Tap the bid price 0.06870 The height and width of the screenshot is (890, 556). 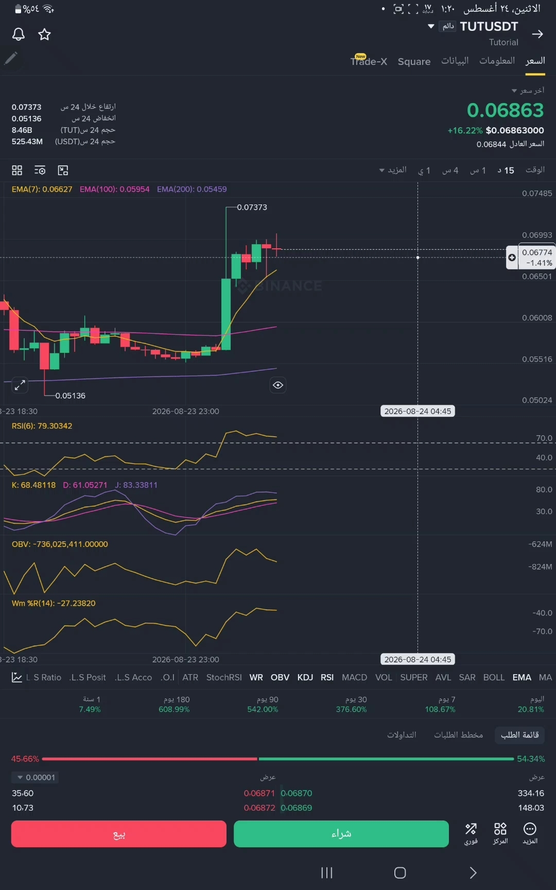(x=297, y=793)
